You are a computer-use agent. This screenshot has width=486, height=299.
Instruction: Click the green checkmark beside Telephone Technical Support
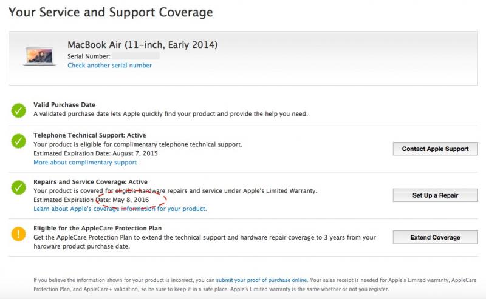[x=19, y=141]
